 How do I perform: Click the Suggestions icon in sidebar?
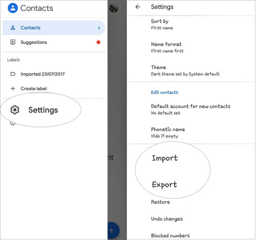13,42
